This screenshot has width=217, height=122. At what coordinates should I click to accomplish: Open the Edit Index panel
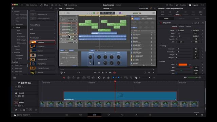pyautogui.click(x=56, y=5)
